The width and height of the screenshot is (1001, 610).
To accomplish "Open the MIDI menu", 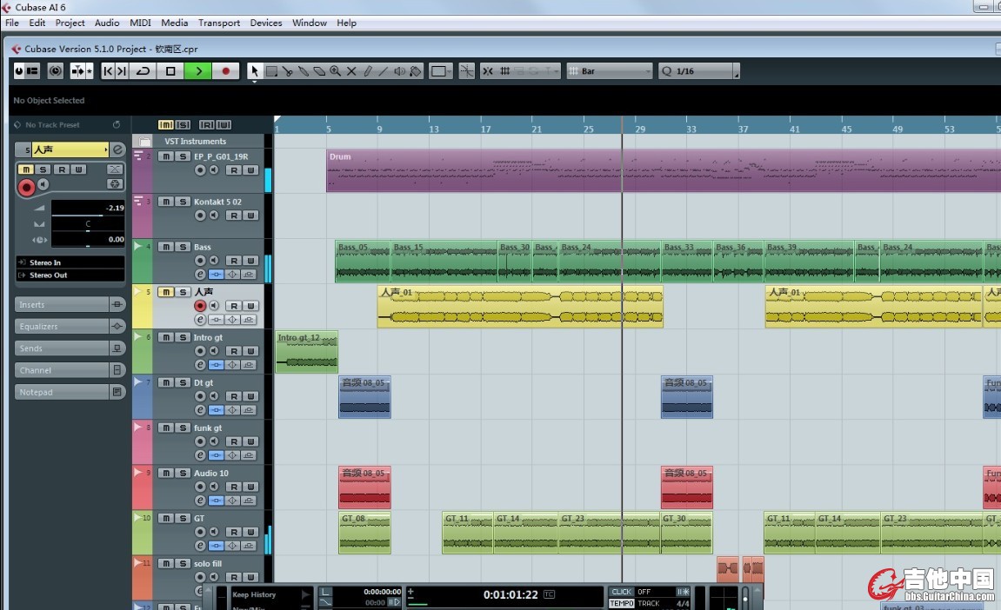I will tap(140, 23).
